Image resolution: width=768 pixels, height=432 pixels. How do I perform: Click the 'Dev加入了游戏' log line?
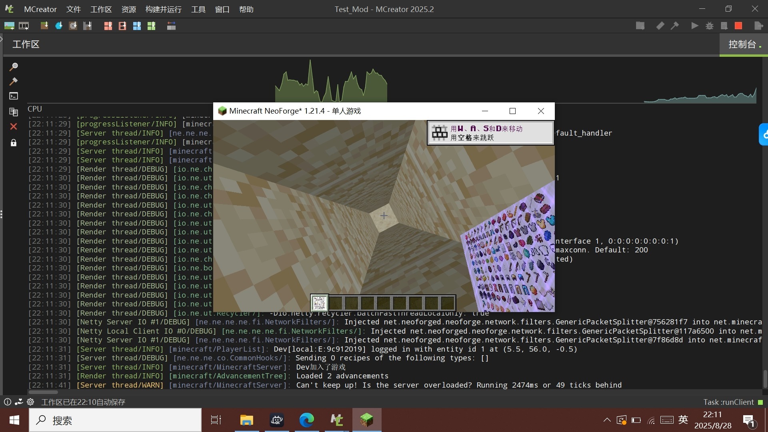(x=187, y=367)
